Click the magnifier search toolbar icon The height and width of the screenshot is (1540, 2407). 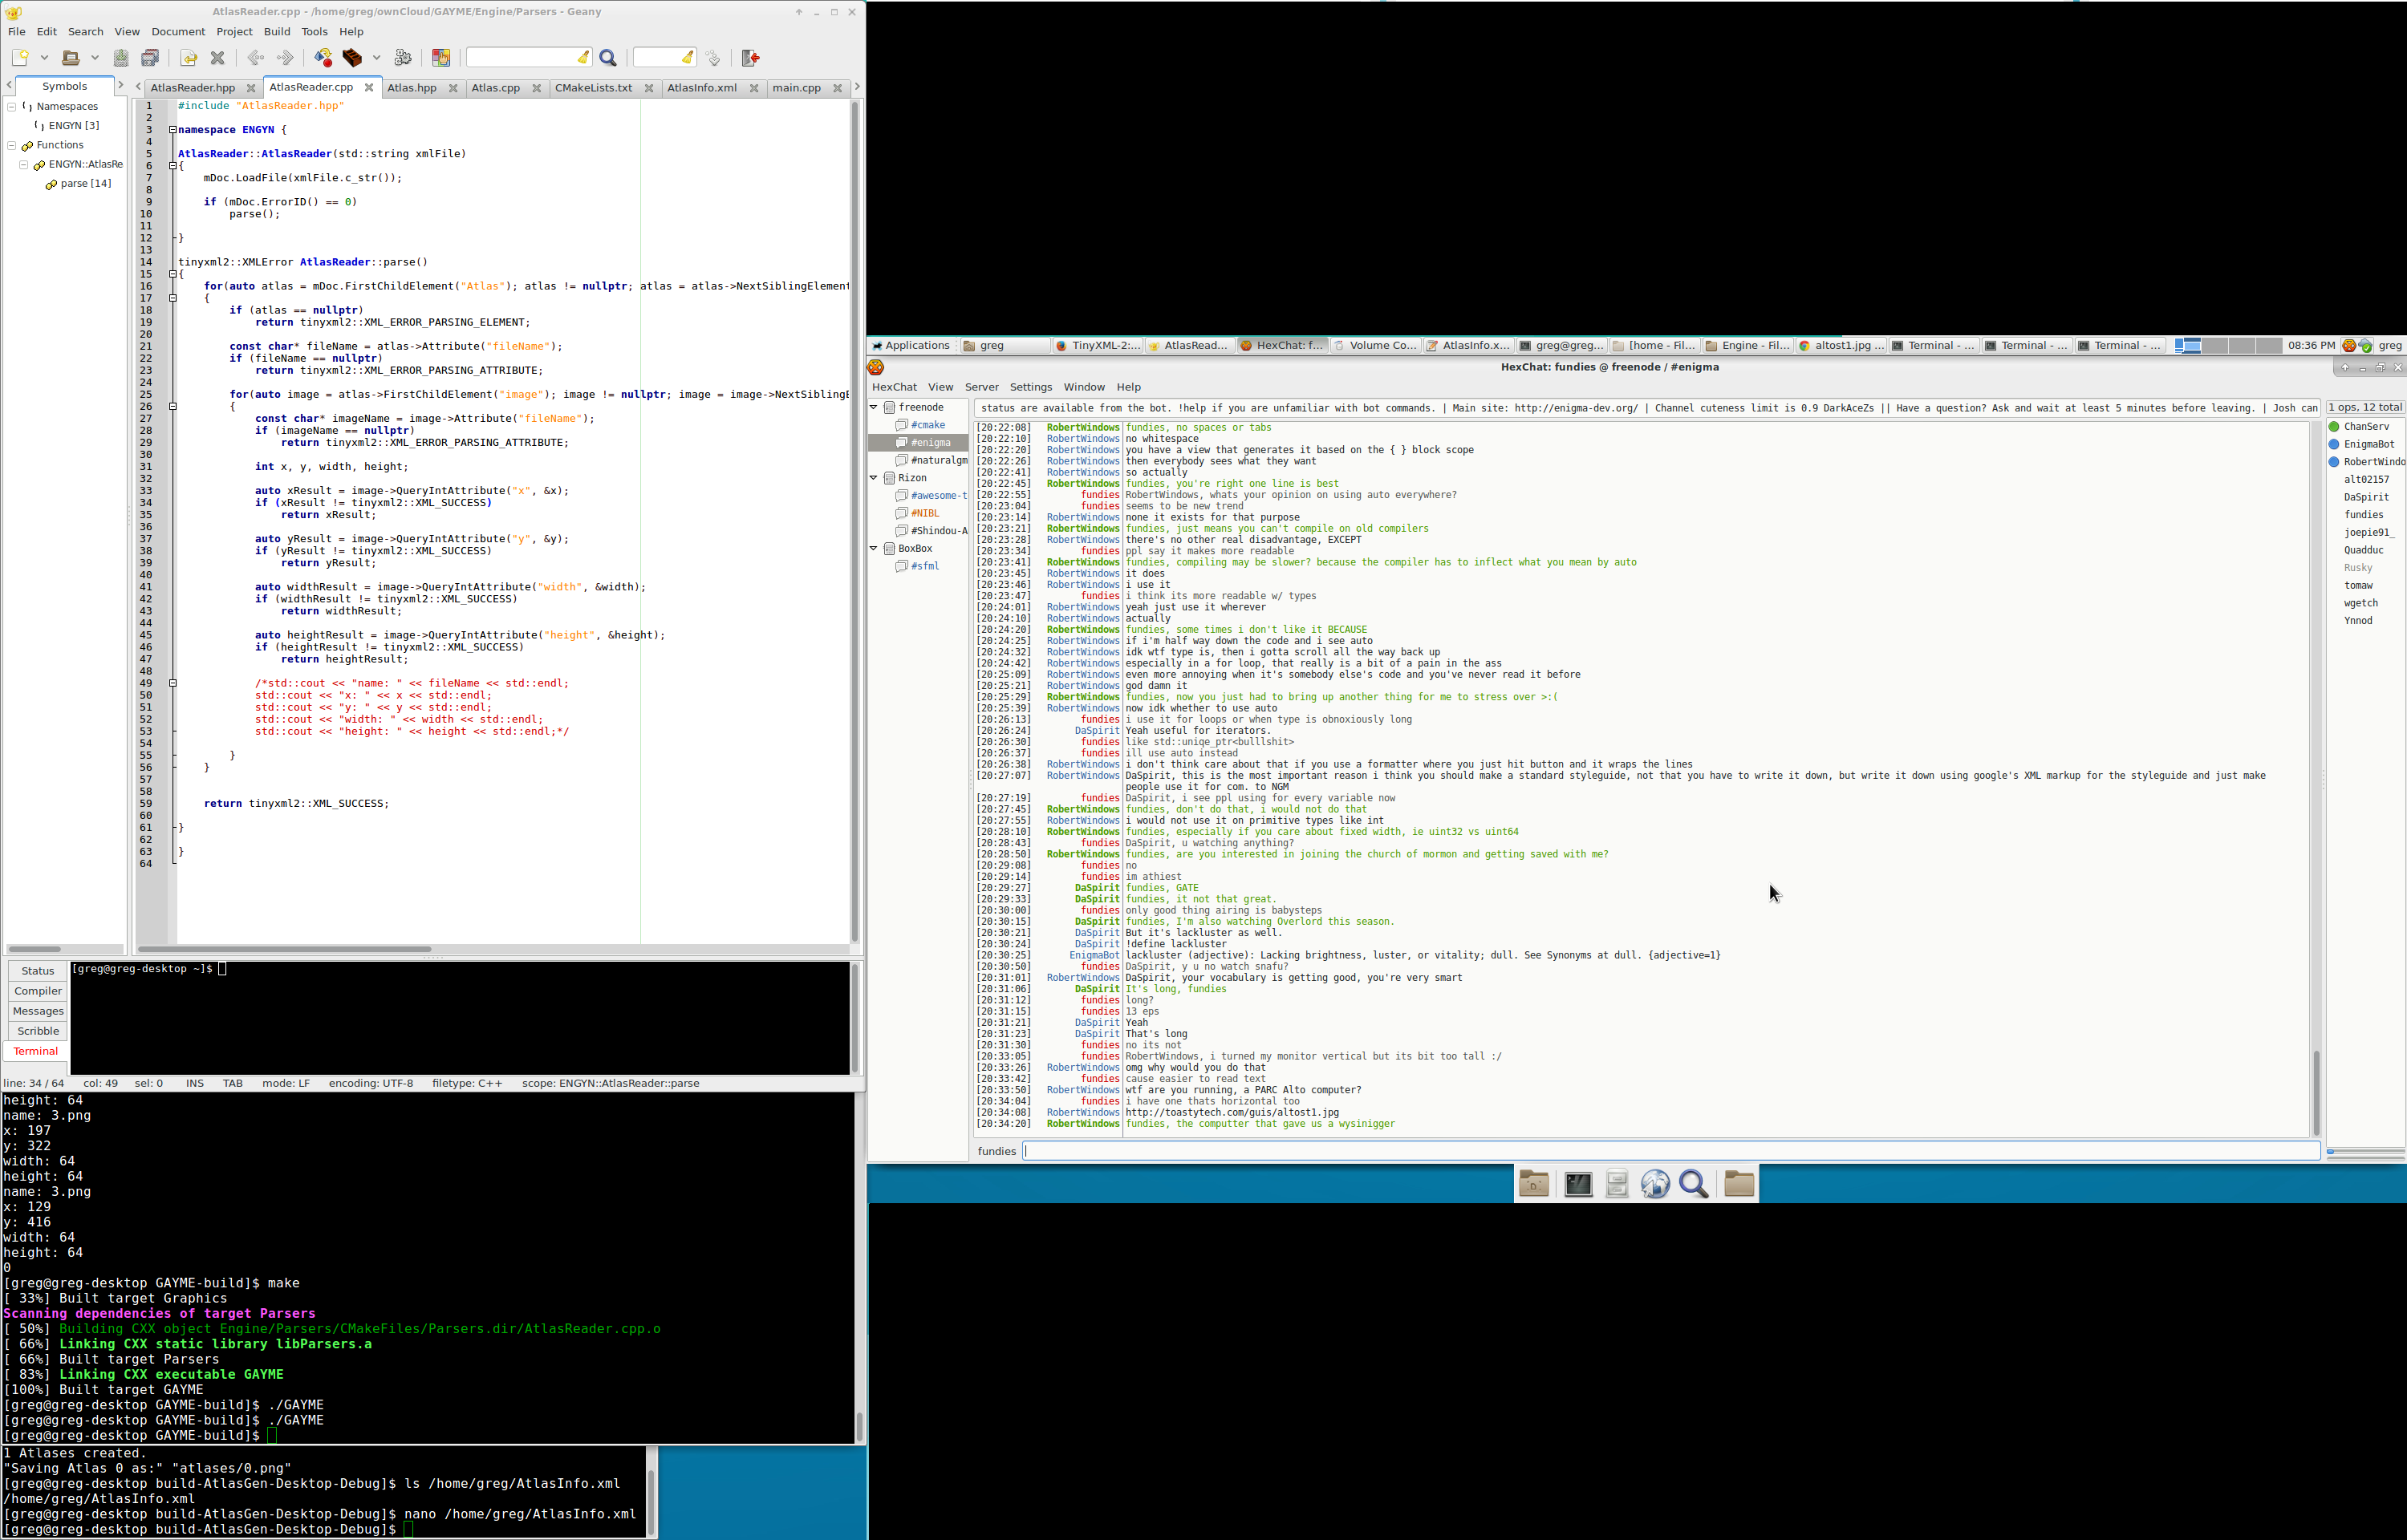pyautogui.click(x=608, y=58)
